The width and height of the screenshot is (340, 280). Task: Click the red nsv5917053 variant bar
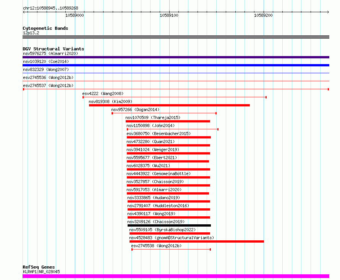tap(168, 193)
